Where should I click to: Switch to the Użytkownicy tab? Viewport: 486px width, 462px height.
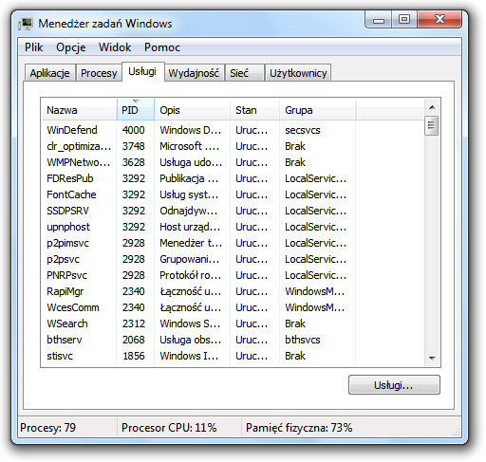pos(298,73)
